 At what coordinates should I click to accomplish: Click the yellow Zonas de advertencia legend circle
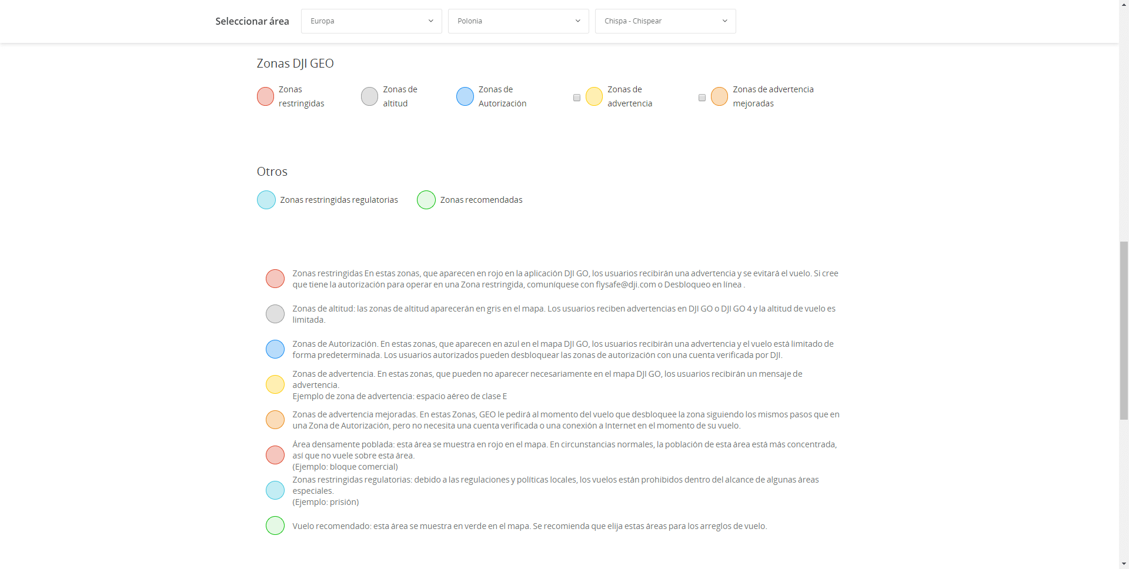(594, 96)
